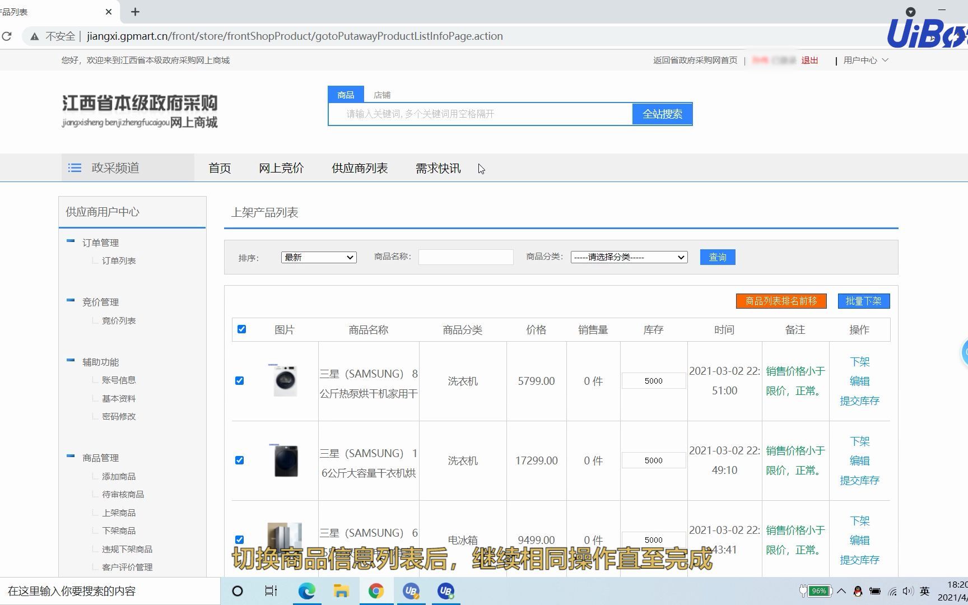Open 订单列表 in sidebar
The height and width of the screenshot is (605, 968).
pos(119,261)
